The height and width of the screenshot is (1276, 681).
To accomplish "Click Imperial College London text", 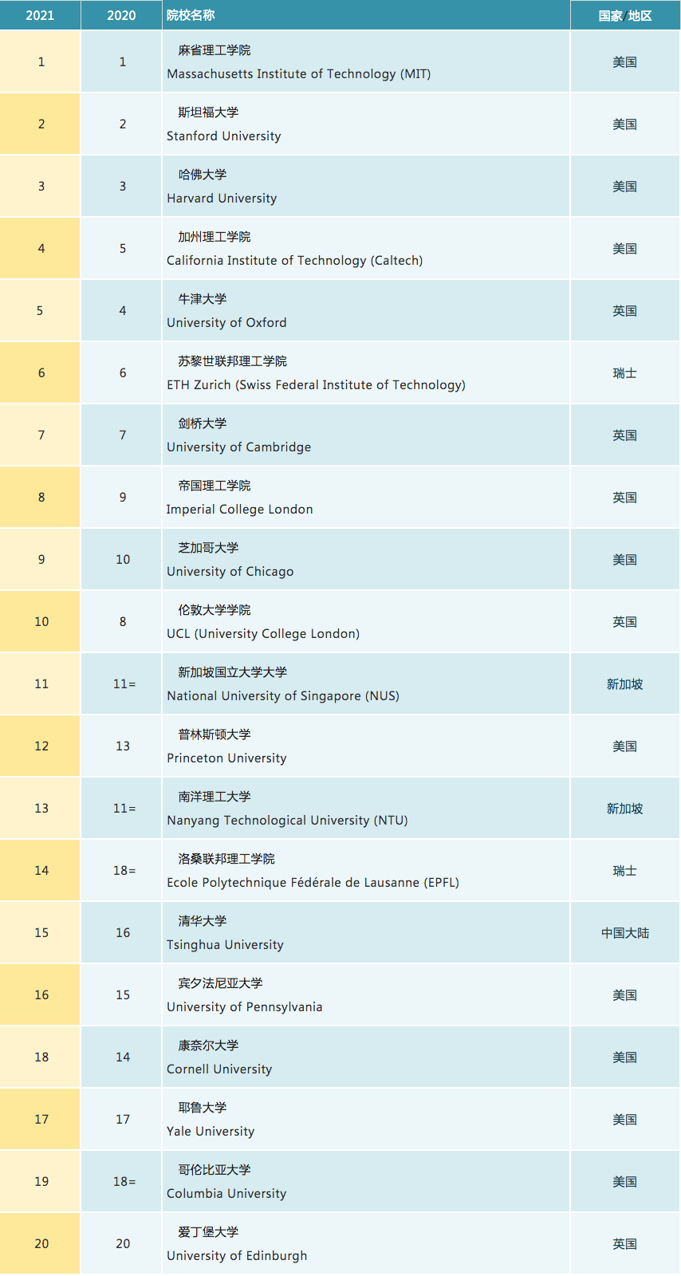I will [239, 510].
